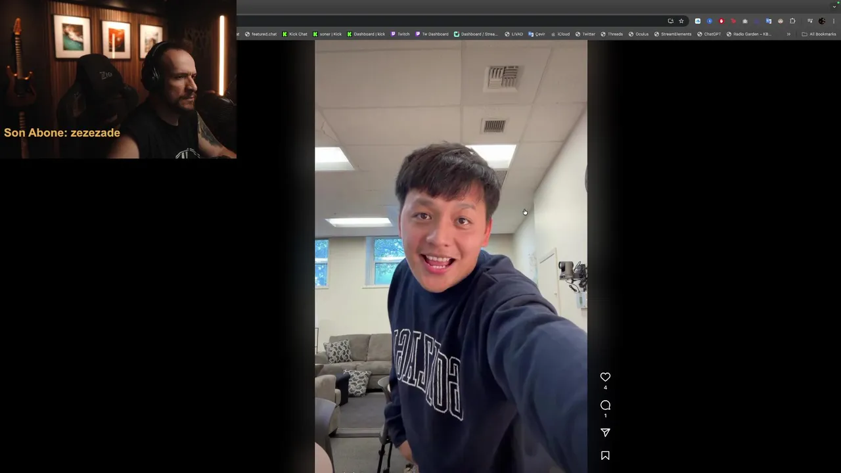The image size is (841, 473).
Task: Open the Tw Dashboard bookmark
Action: (432, 34)
